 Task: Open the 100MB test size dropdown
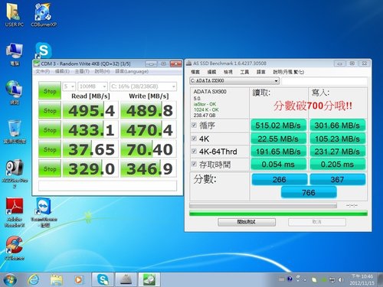[x=93, y=86]
